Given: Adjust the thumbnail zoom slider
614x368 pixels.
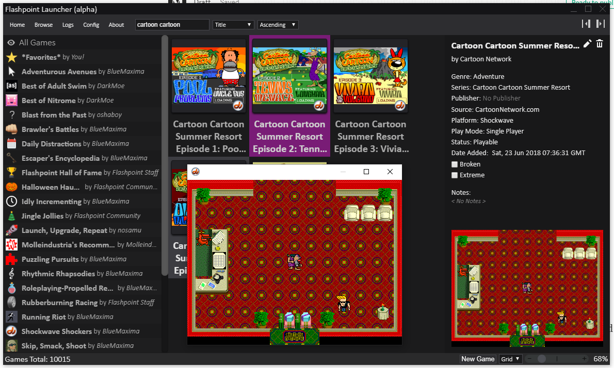Looking at the screenshot, I should click(x=541, y=359).
